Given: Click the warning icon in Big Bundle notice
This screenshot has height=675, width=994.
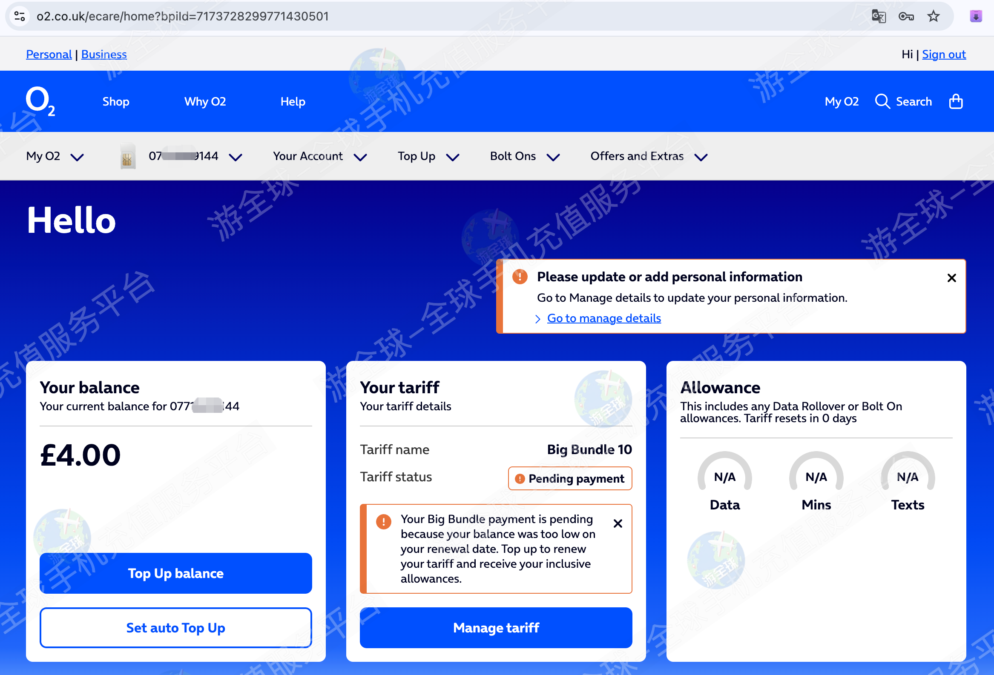Looking at the screenshot, I should 383,521.
